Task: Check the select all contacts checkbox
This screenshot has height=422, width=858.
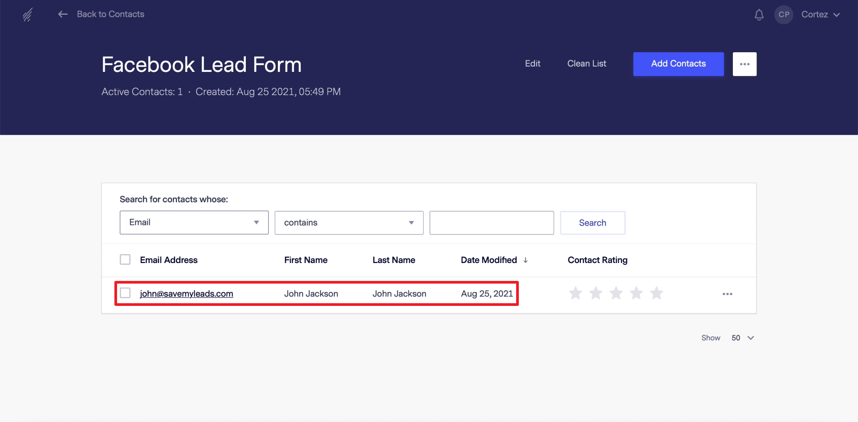Action: pos(125,259)
